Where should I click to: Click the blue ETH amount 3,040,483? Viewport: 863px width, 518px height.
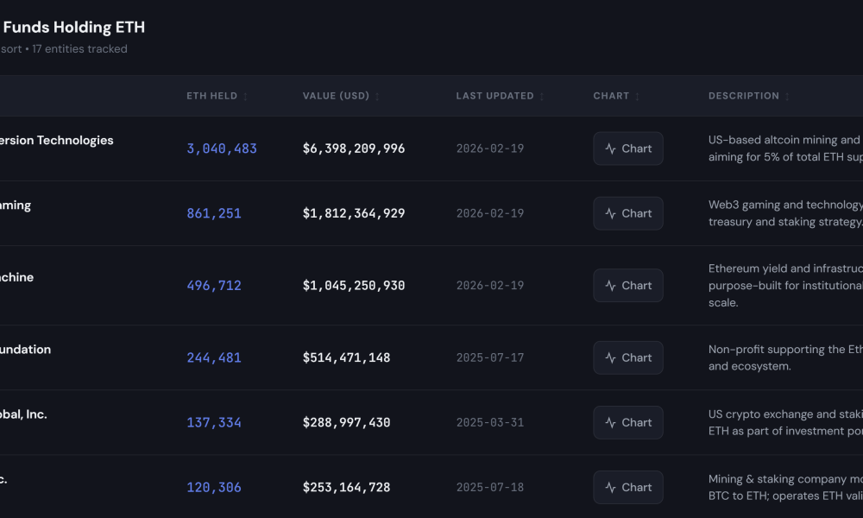(222, 148)
